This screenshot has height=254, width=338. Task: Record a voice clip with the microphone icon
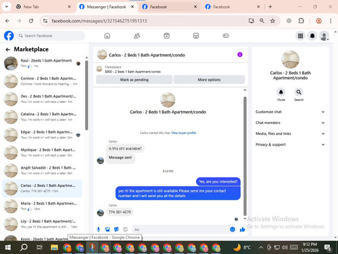pyautogui.click(x=99, y=230)
